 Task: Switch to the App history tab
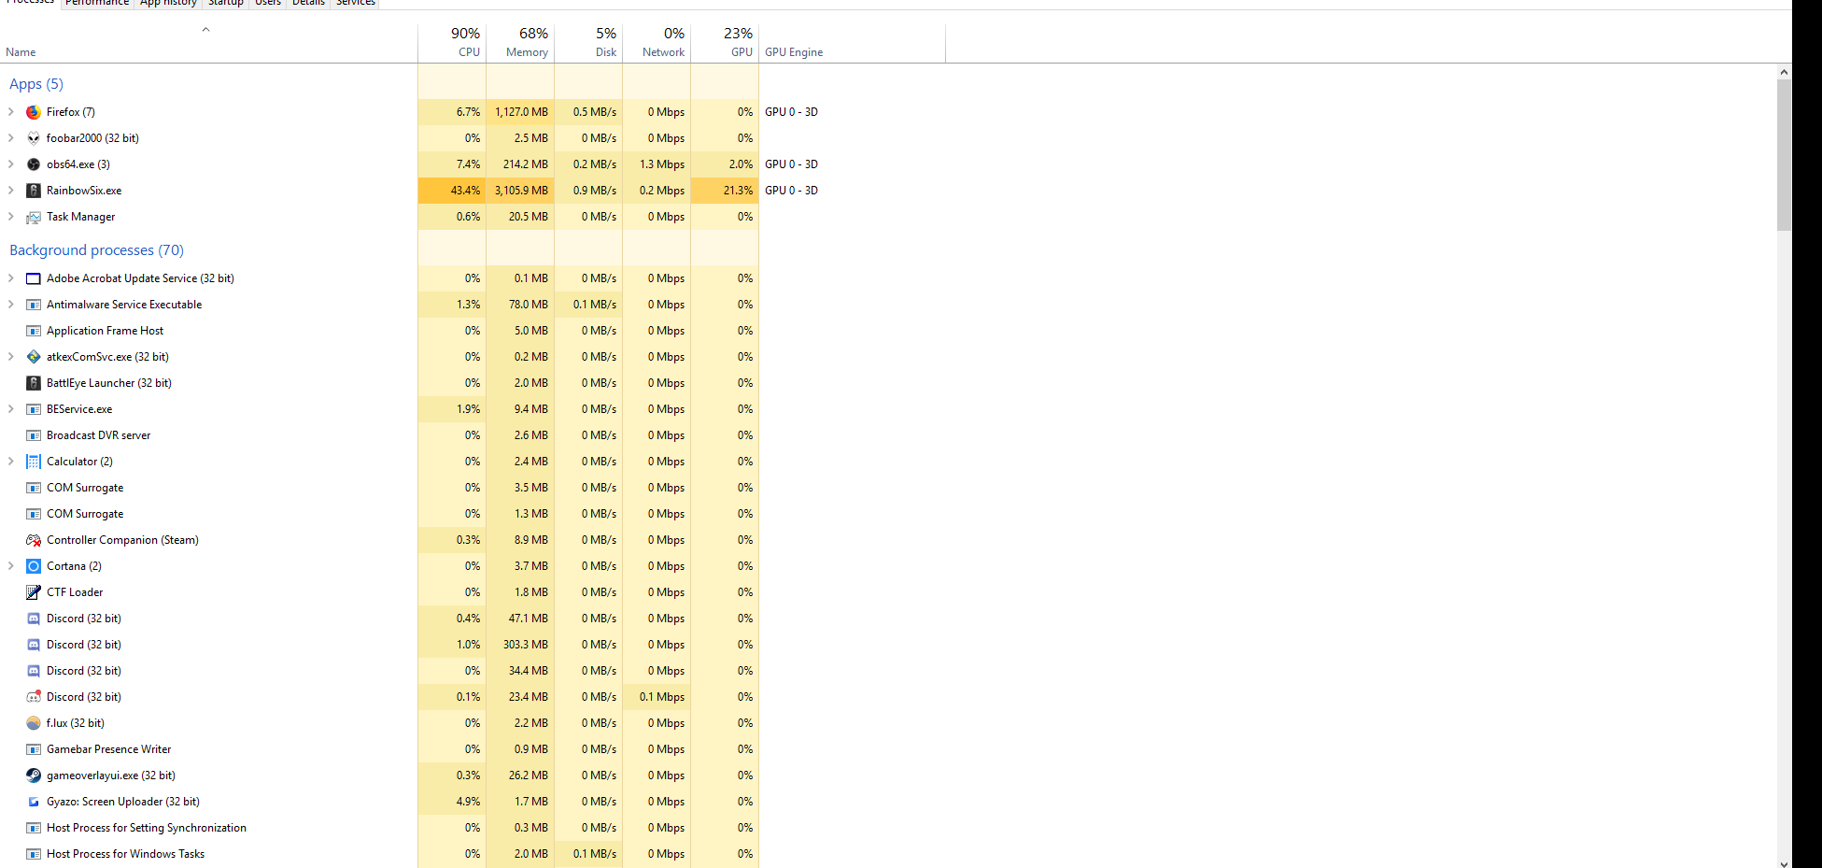[168, 4]
